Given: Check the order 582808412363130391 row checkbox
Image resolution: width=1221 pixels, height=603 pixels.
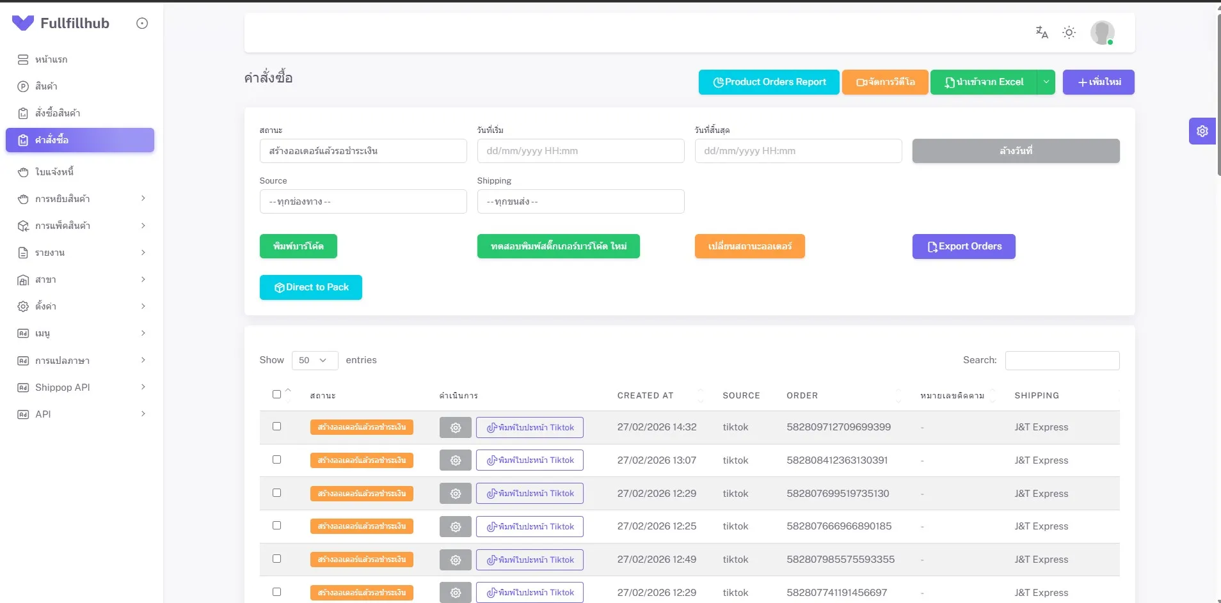Looking at the screenshot, I should [x=276, y=460].
